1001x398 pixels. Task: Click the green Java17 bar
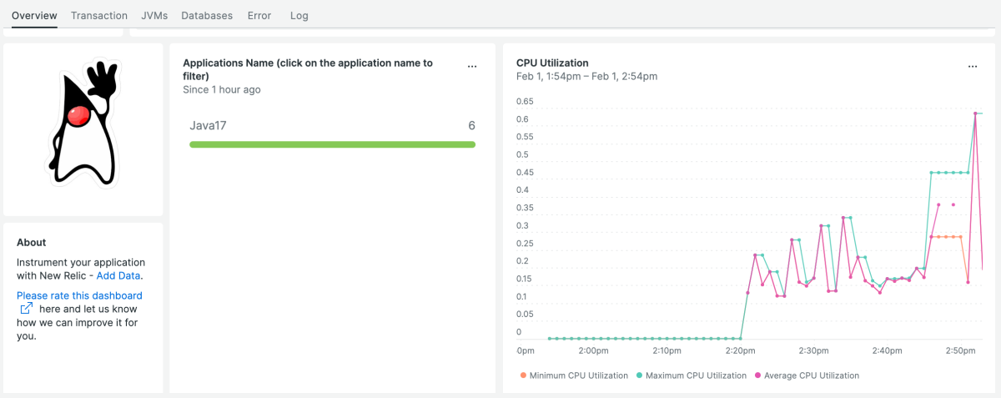(332, 144)
